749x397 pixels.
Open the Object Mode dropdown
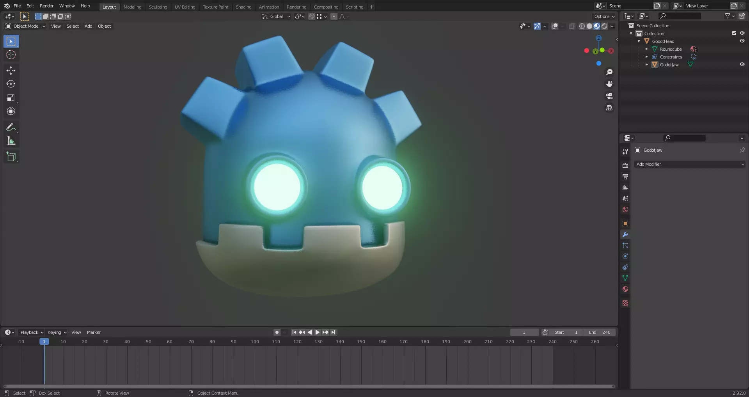pos(25,26)
